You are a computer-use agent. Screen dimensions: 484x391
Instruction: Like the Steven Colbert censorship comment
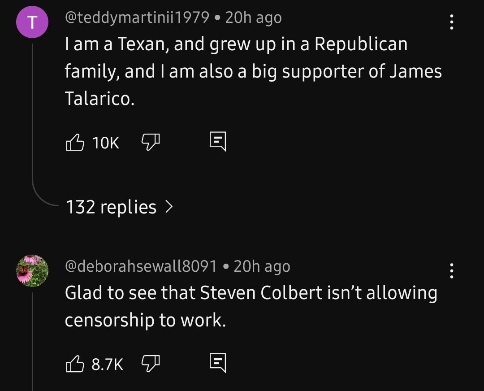75,364
